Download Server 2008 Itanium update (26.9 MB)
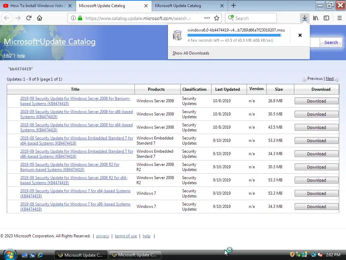Image resolution: width=346 pixels, height=260 pixels. click(x=316, y=101)
